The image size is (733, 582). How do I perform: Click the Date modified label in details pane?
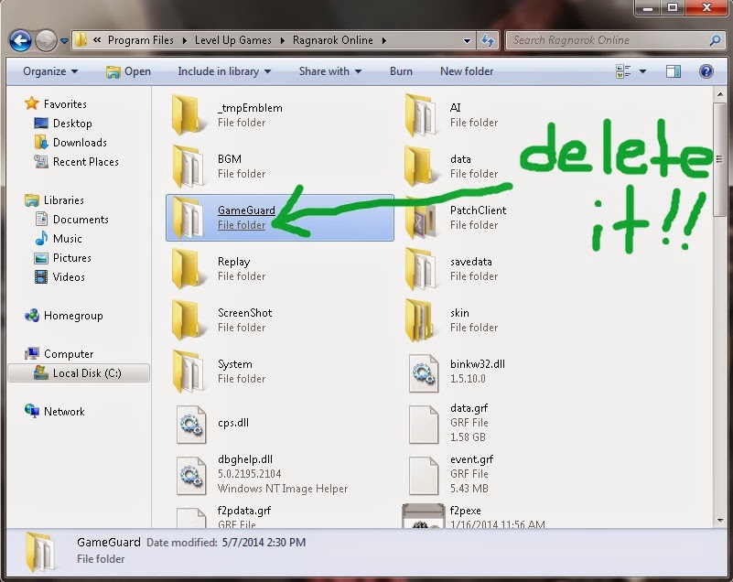(182, 543)
